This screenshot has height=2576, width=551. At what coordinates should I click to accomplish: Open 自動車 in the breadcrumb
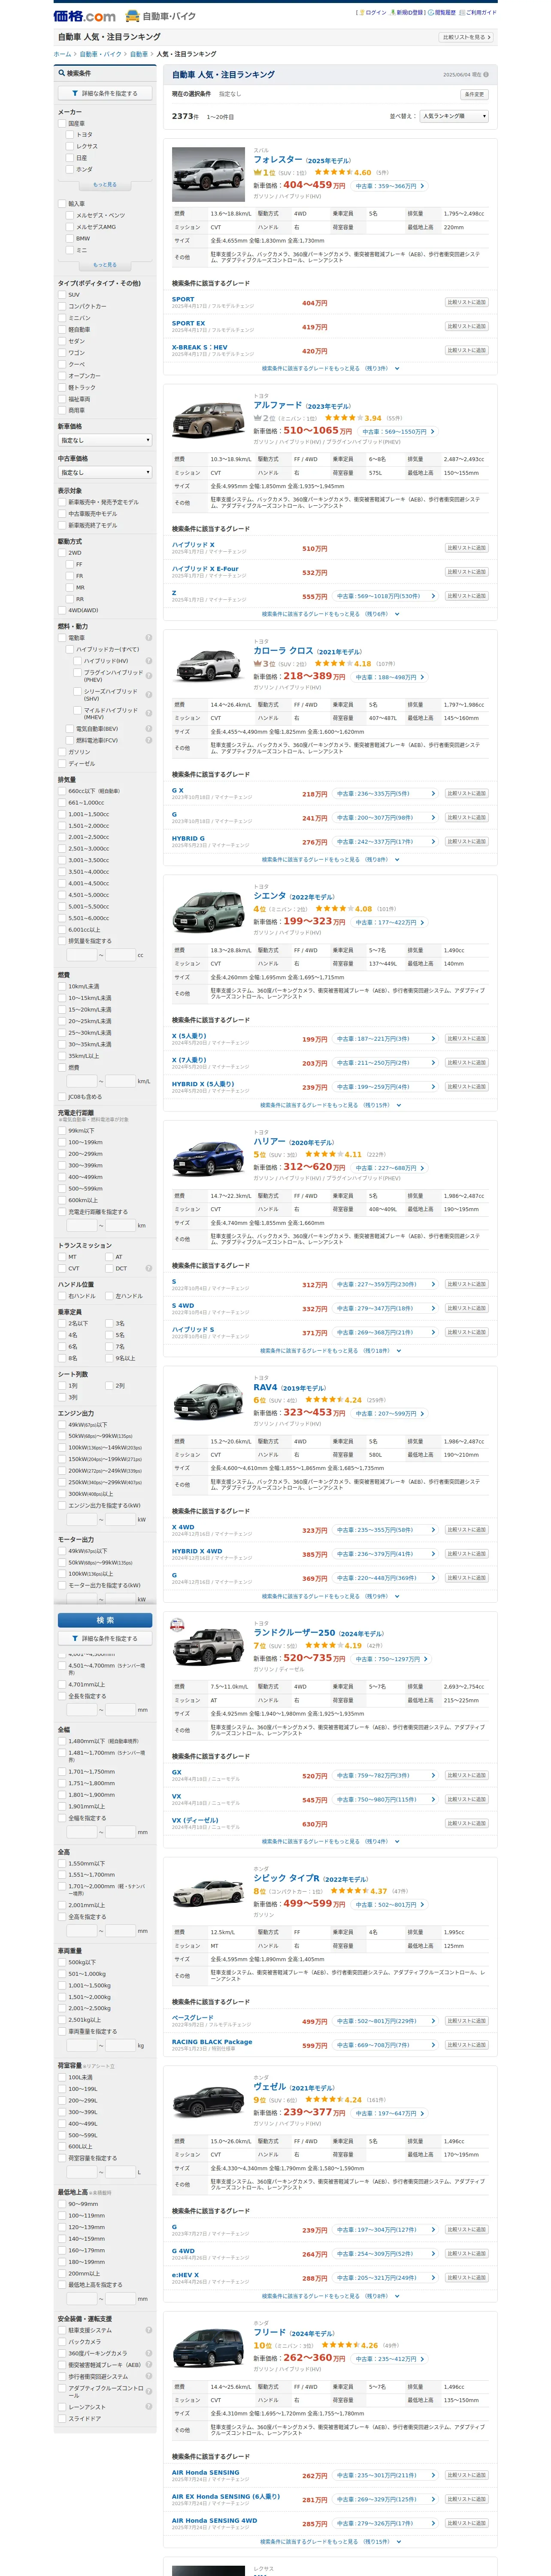(138, 54)
